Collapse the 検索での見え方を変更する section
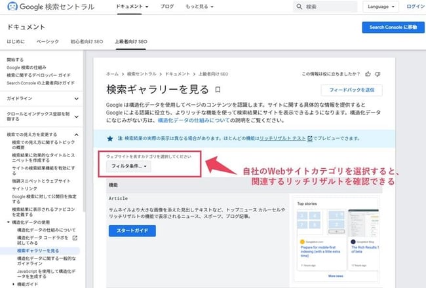426x288 pixels. 76,135
